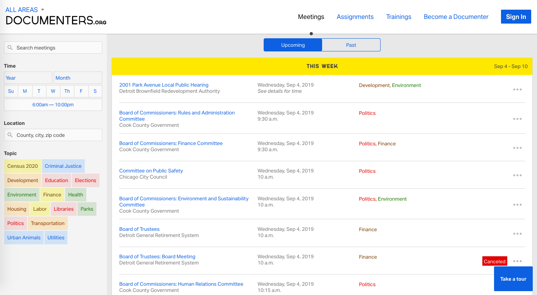Click the Search meetings field

coord(53,48)
